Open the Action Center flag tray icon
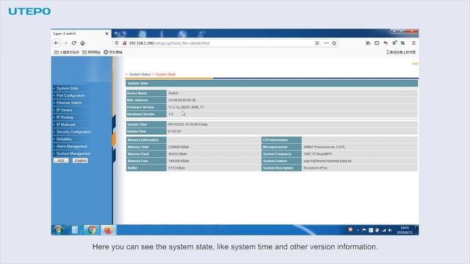 [364, 230]
